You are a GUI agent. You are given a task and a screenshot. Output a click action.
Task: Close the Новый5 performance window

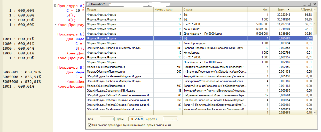[315, 4]
